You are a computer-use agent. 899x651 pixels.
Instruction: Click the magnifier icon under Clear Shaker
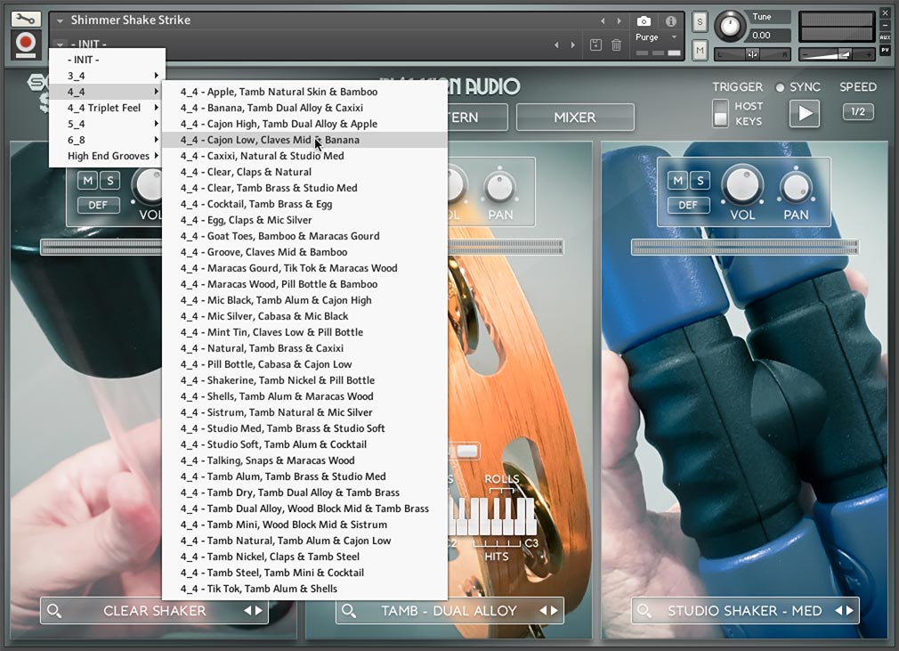pos(54,611)
